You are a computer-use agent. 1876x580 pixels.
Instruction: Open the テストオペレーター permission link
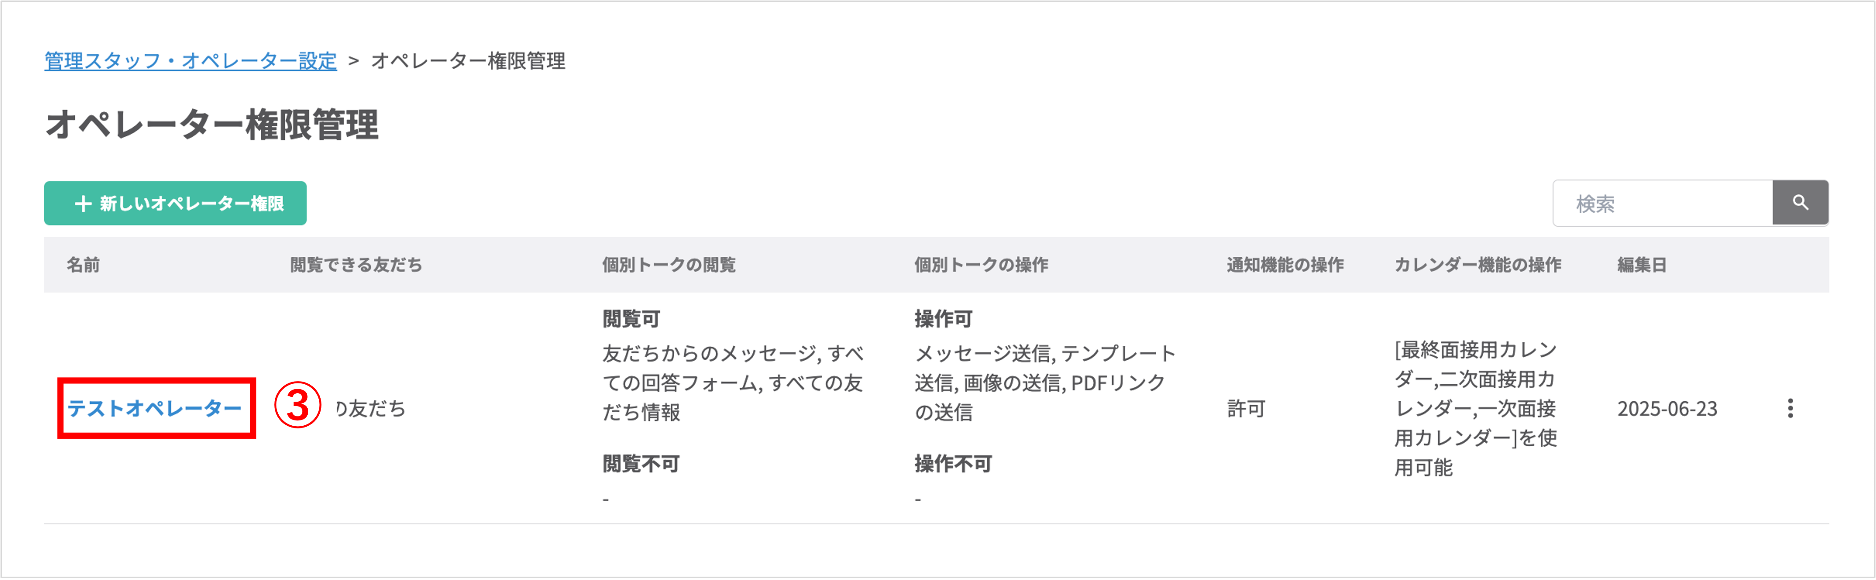pyautogui.click(x=154, y=408)
